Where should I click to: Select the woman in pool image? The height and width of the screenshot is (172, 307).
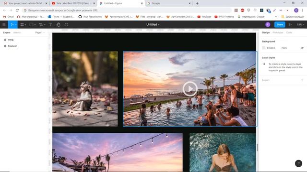tap(223, 152)
